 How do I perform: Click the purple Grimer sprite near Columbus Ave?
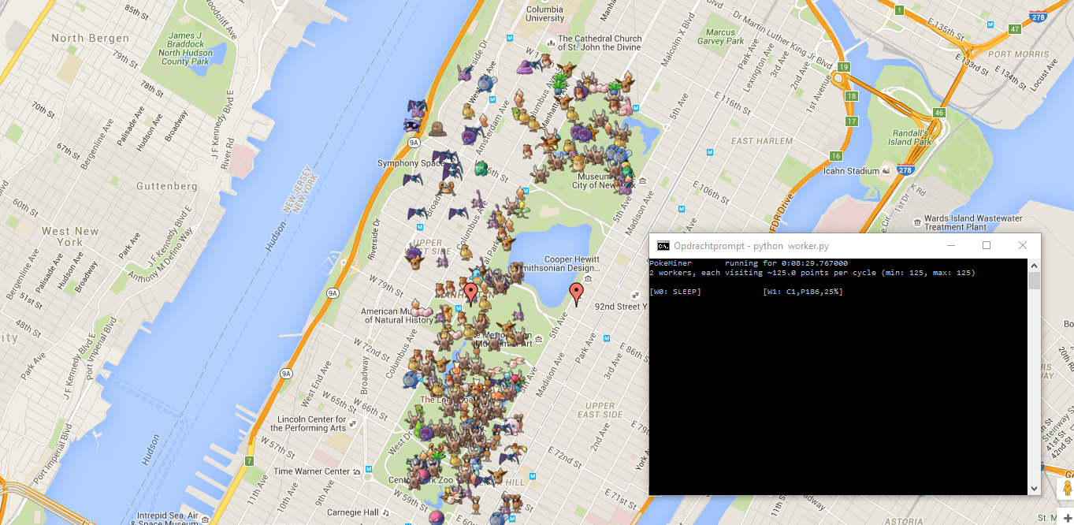tap(526, 68)
